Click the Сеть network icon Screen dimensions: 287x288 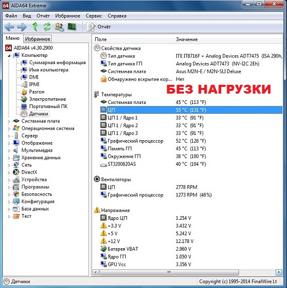tap(16, 165)
